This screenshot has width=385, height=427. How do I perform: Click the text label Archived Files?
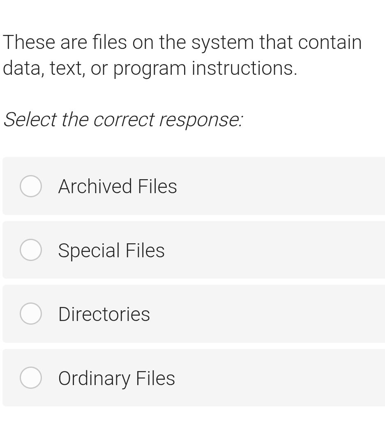coord(117,186)
